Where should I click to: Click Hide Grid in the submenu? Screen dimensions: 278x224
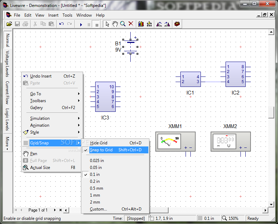[115, 143]
